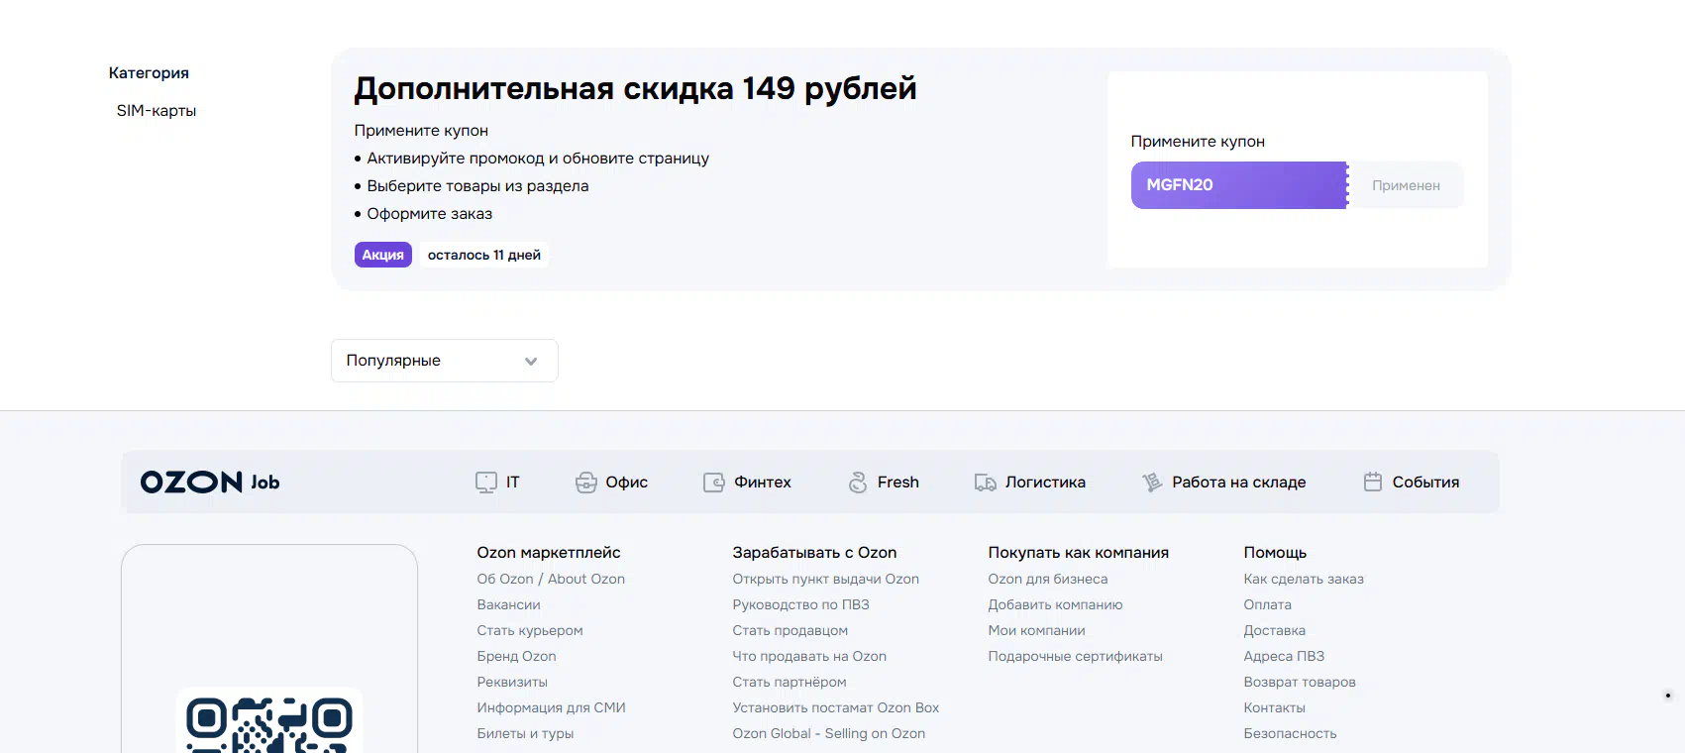
Task: Click the Ozon маркетплейс heading
Action: tap(549, 553)
